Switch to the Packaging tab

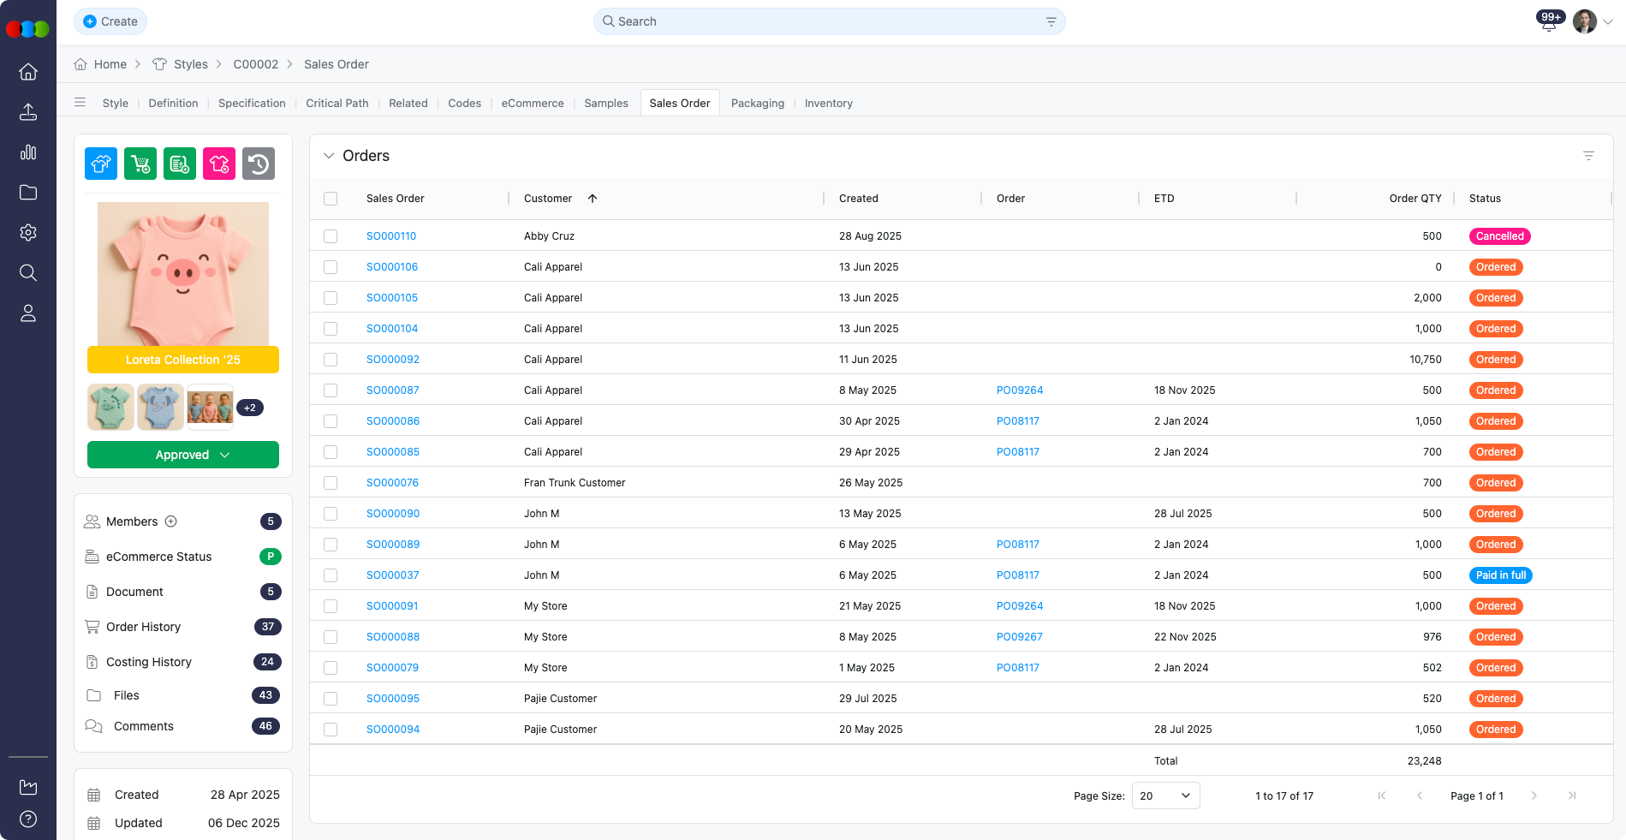[757, 104]
